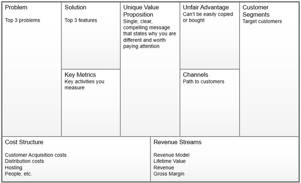The image size is (301, 183).
Task: Select the 'Gross Margin' line
Action: [169, 174]
